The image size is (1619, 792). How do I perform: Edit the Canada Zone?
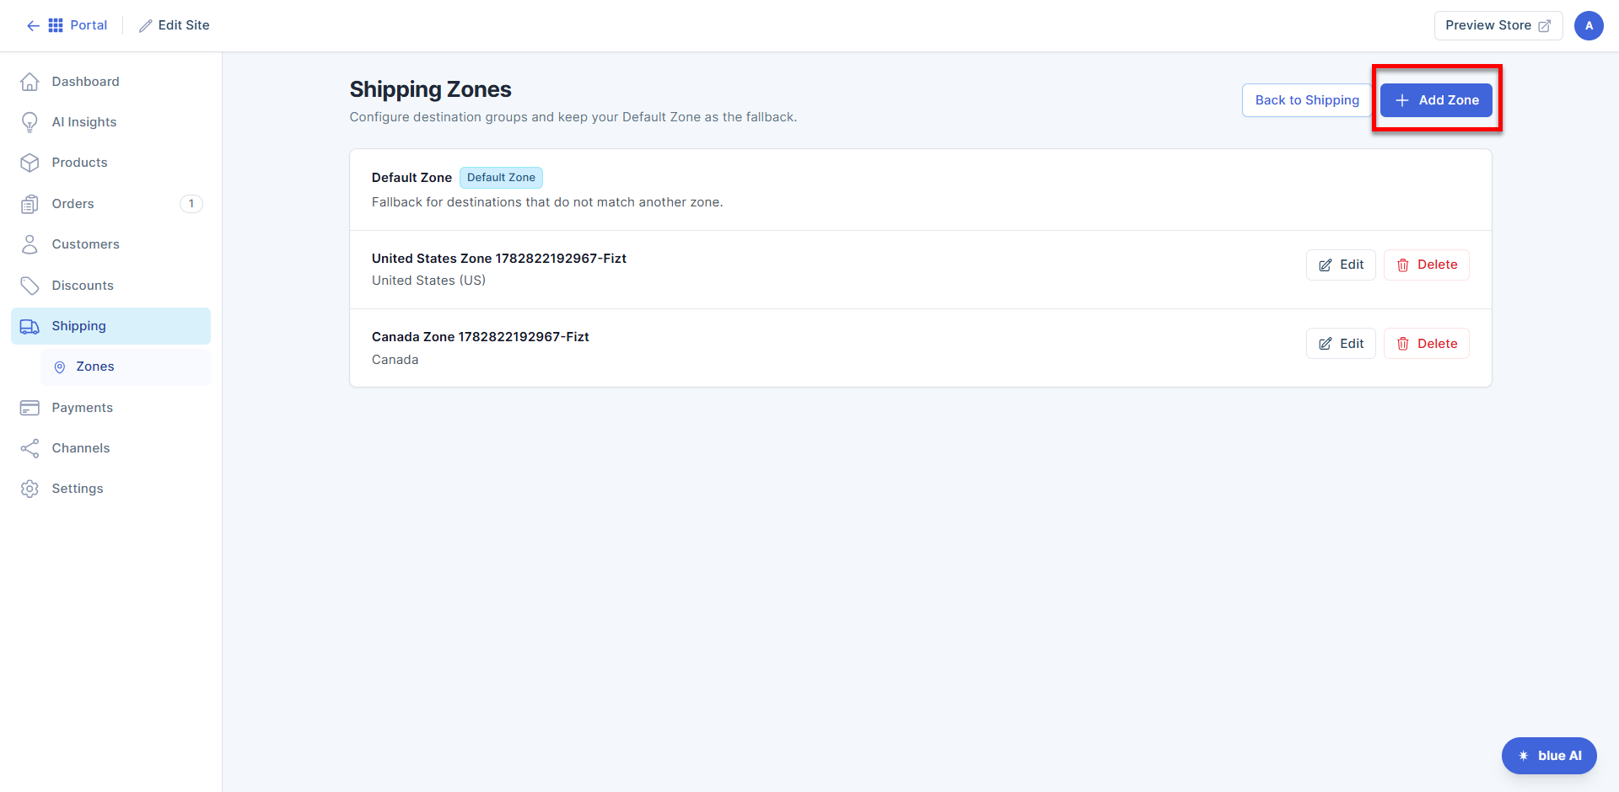click(1341, 344)
